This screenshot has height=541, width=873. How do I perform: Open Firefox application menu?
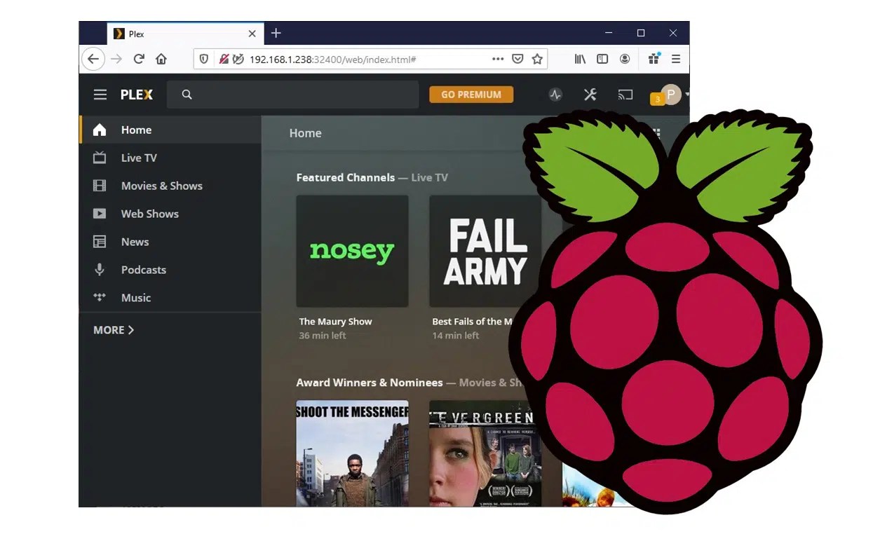click(x=676, y=59)
